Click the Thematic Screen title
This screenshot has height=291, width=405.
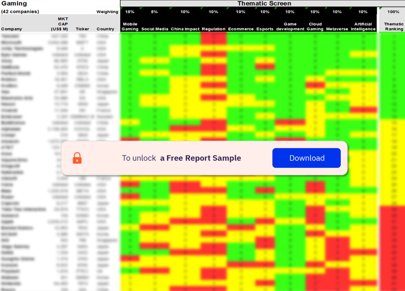tap(264, 4)
